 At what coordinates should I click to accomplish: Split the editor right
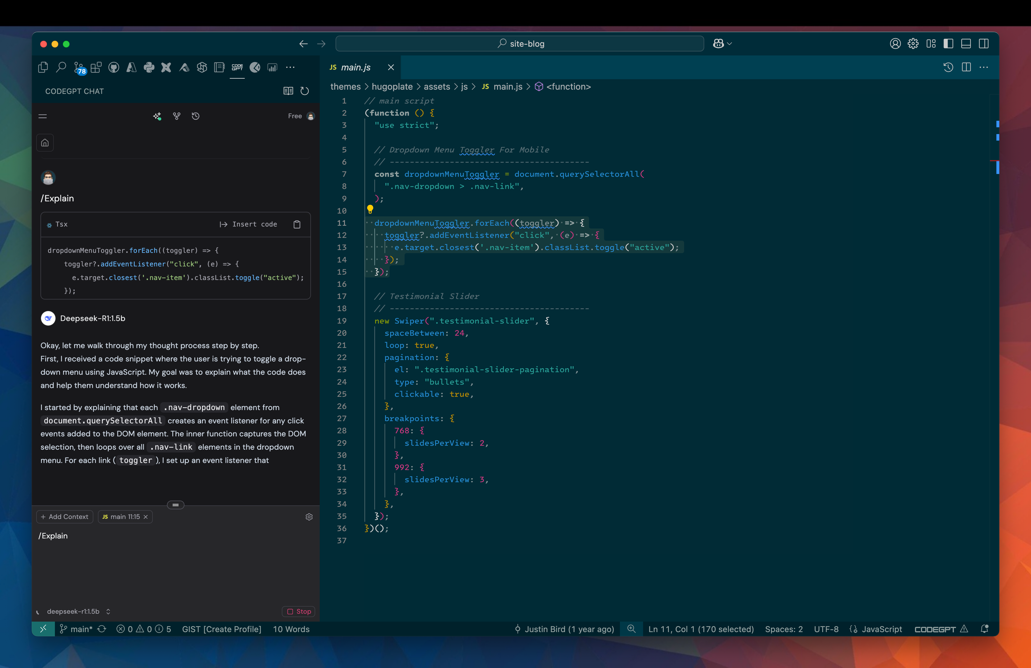point(966,67)
